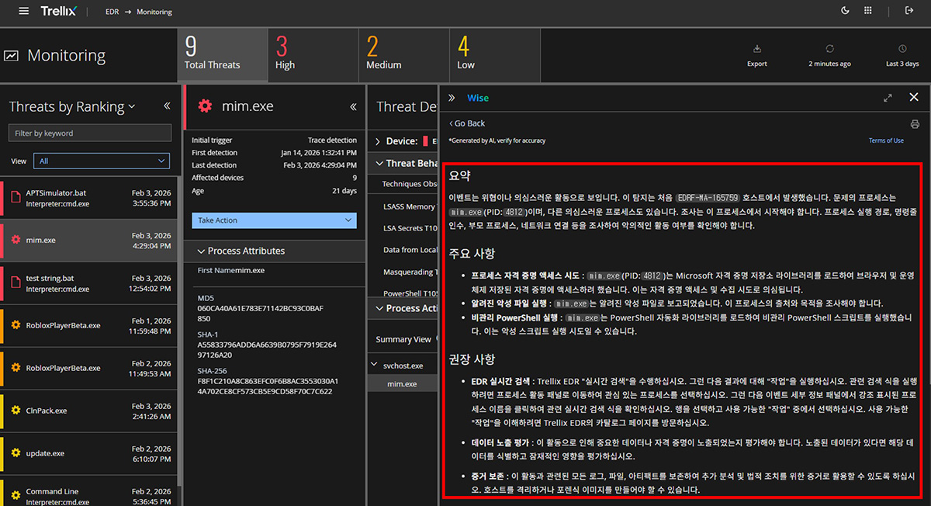Viewport: 931px width, 506px height.
Task: Click the Export download icon
Action: [756, 49]
